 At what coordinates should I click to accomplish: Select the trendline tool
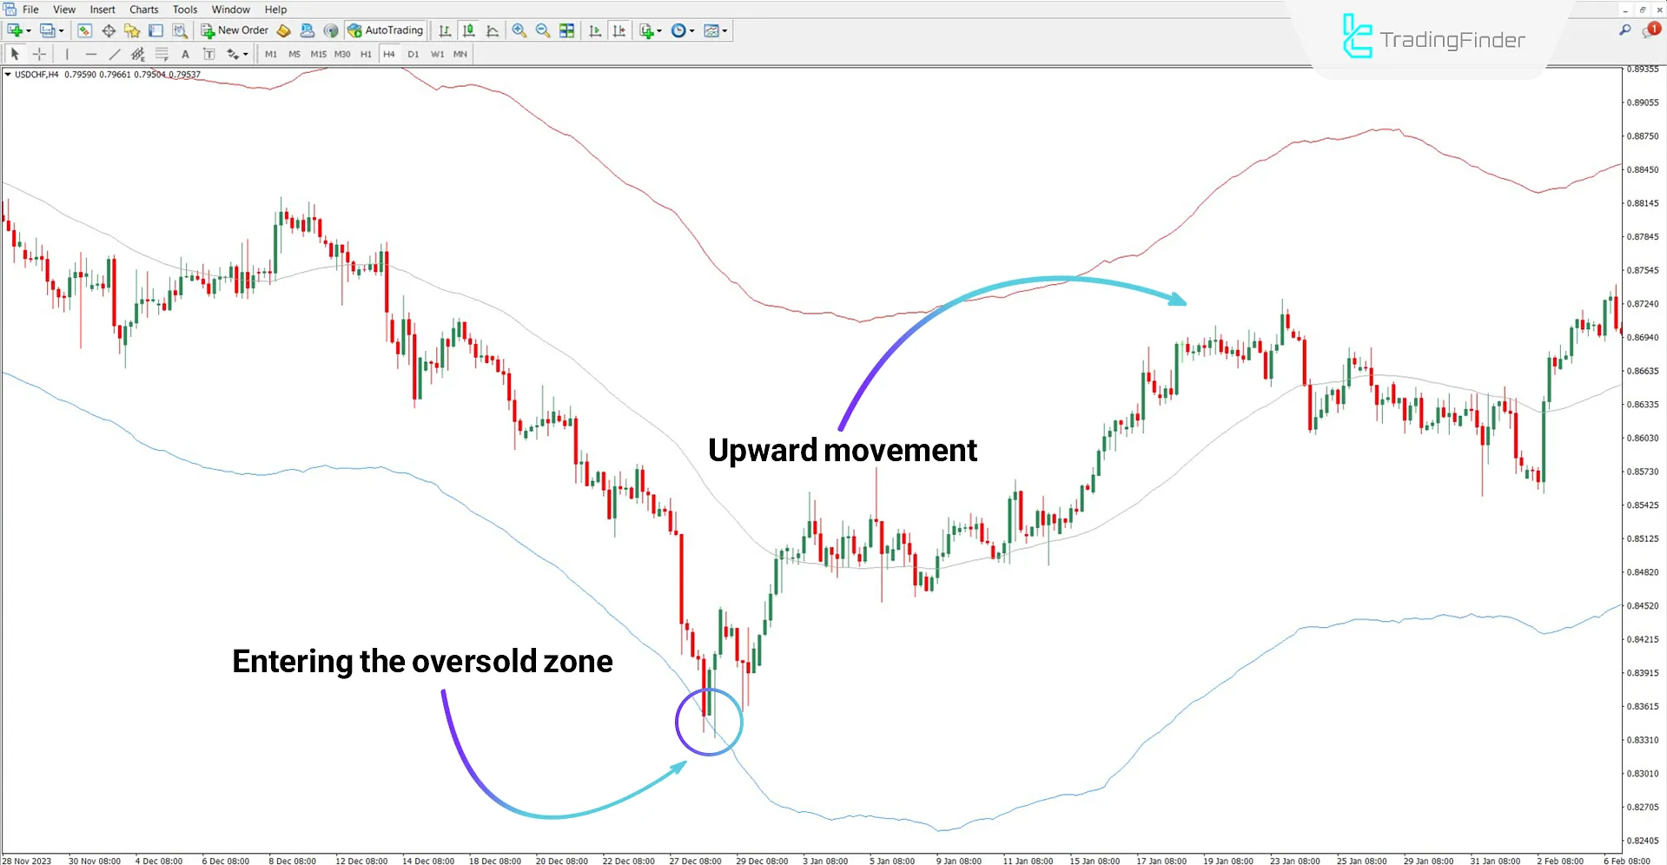[x=115, y=54]
